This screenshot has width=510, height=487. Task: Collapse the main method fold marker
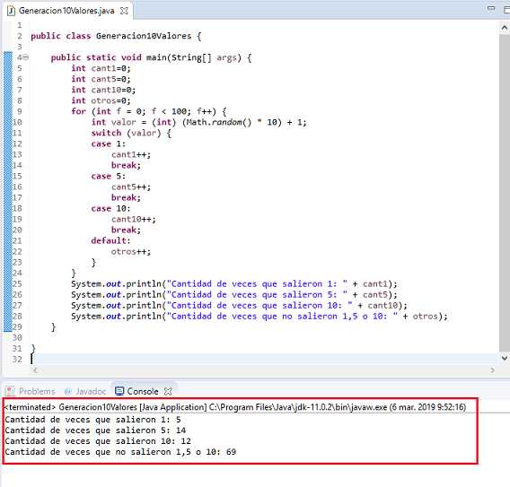pos(26,57)
